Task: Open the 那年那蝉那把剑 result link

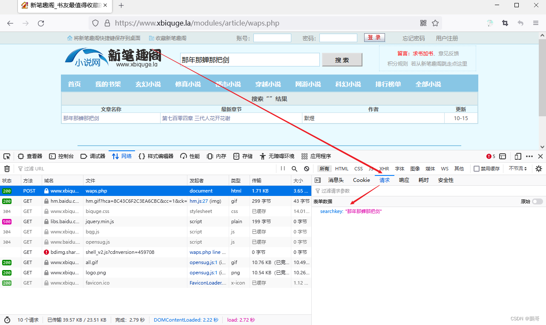Action: pos(81,118)
